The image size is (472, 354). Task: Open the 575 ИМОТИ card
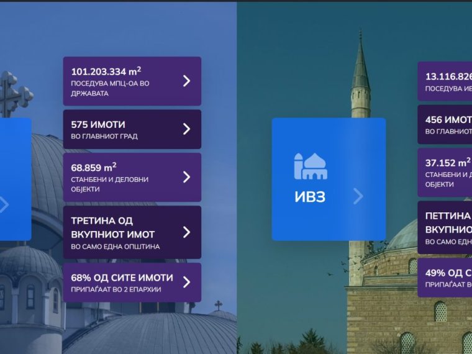coord(132,129)
